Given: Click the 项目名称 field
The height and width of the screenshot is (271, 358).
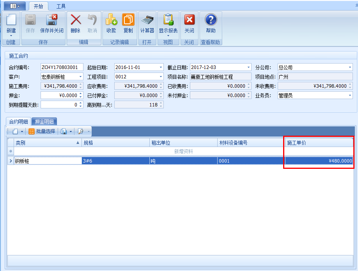Looking at the screenshot, I should (x=221, y=77).
